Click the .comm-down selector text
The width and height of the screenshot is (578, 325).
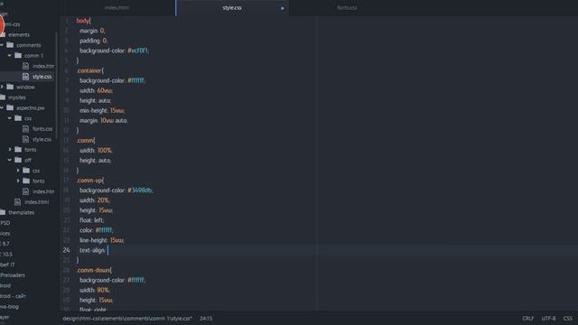94,270
